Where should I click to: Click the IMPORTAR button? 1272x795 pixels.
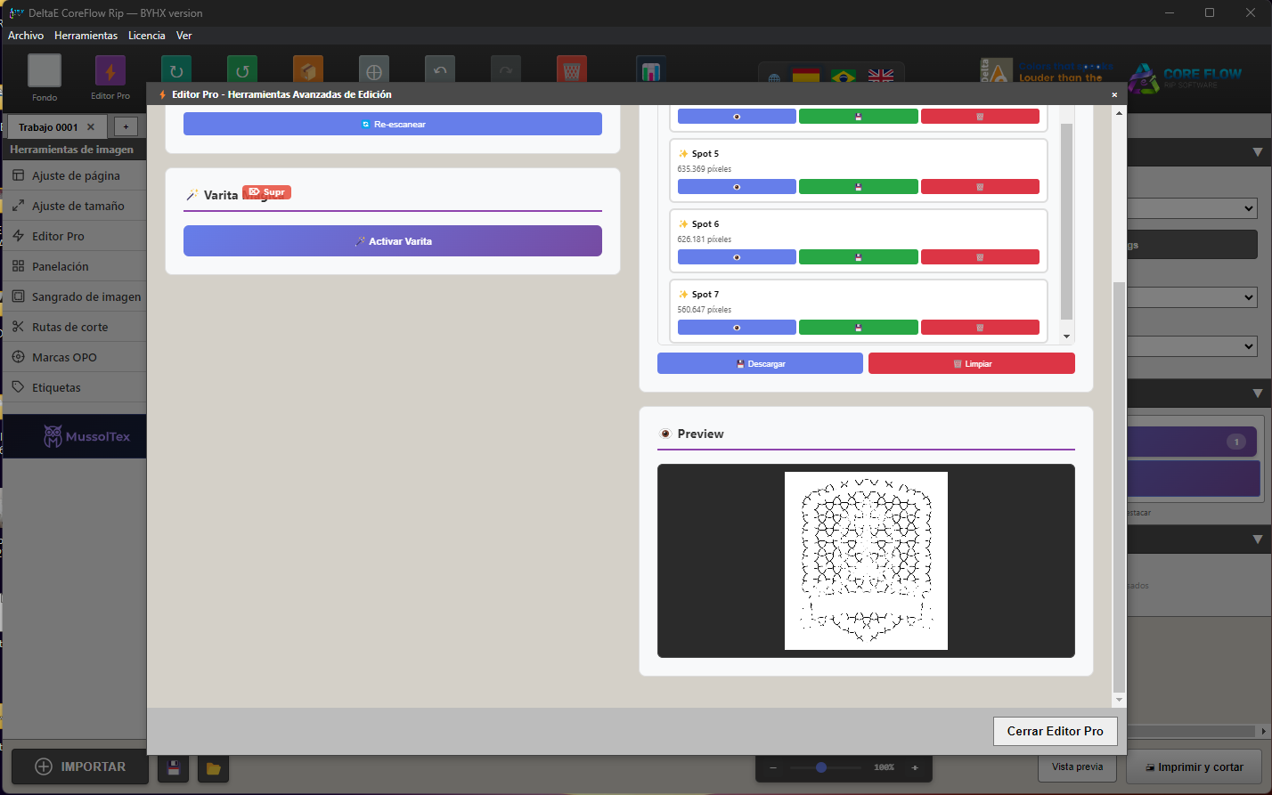tap(80, 767)
